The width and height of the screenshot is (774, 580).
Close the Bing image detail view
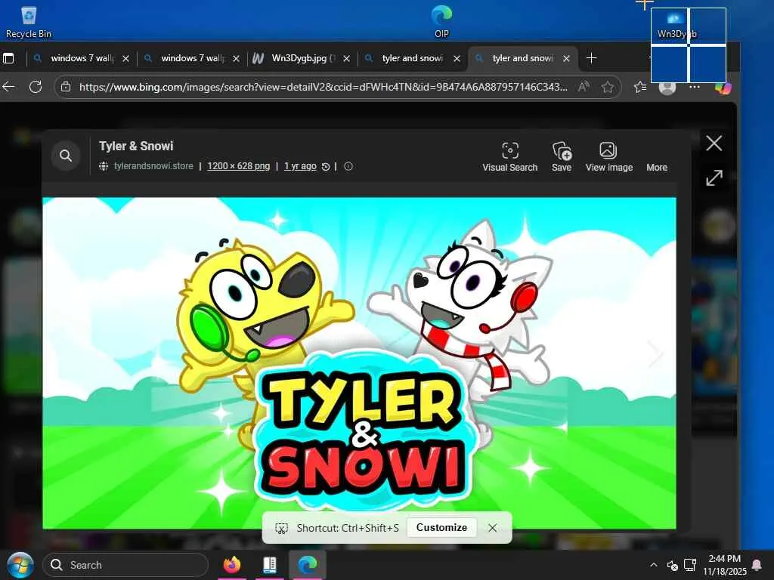coord(714,143)
